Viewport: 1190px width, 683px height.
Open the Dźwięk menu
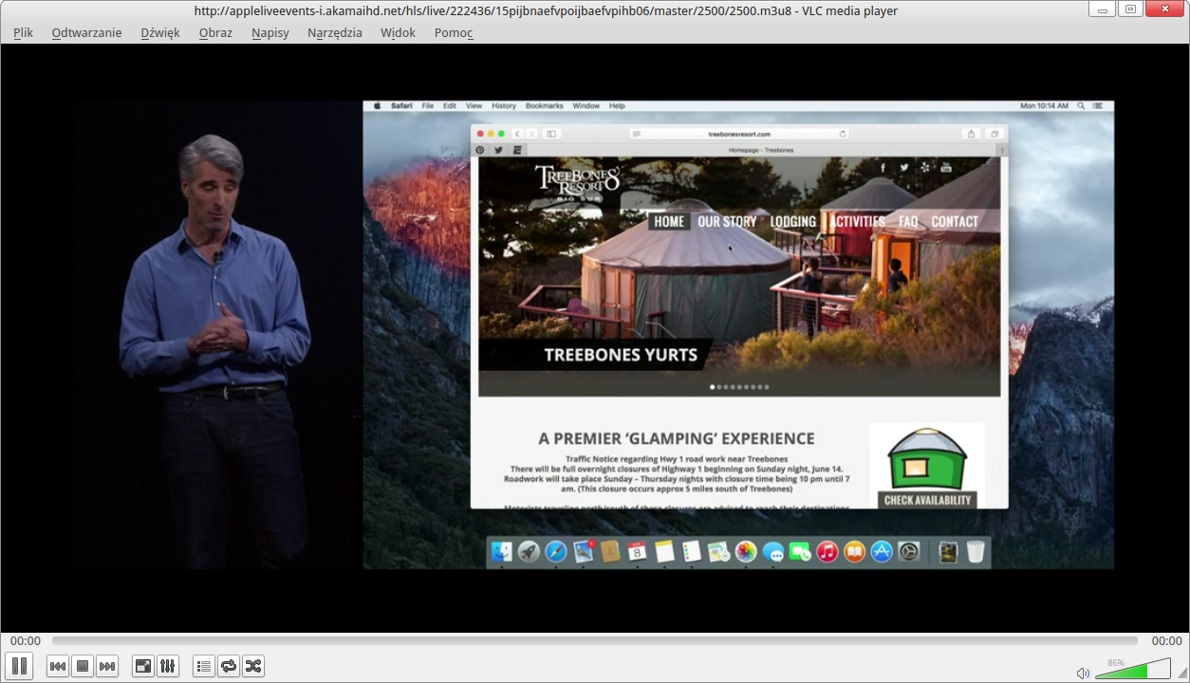tap(160, 32)
